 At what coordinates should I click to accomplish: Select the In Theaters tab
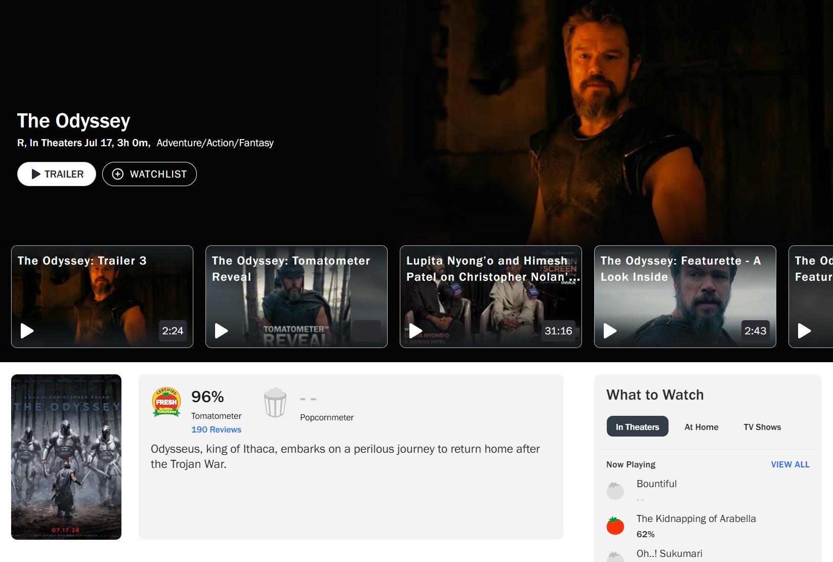pos(637,427)
